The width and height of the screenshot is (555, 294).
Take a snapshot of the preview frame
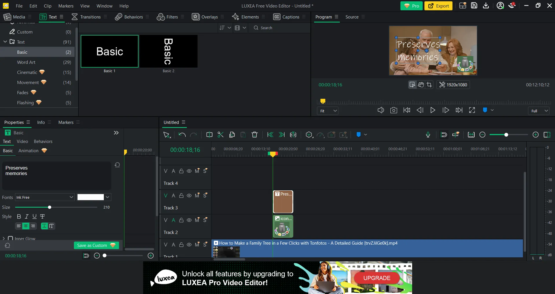coord(394,110)
